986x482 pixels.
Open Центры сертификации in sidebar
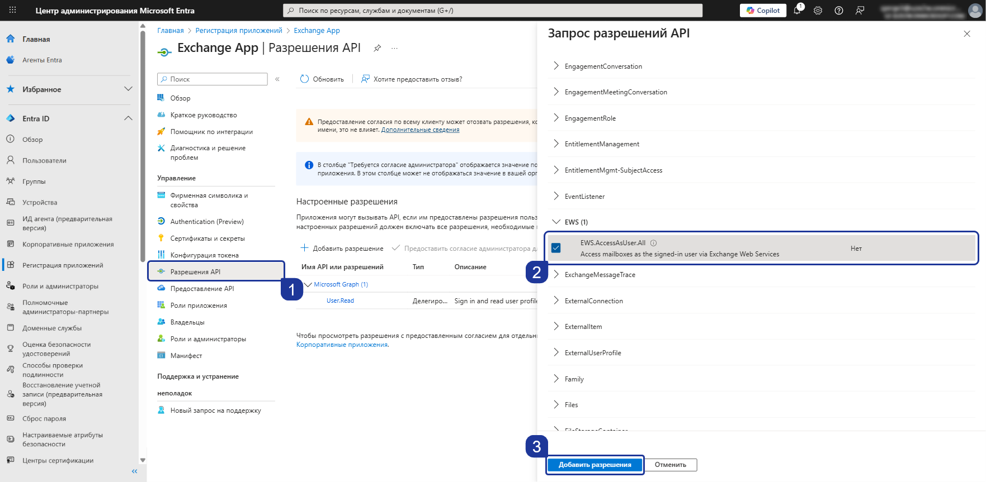(58, 461)
